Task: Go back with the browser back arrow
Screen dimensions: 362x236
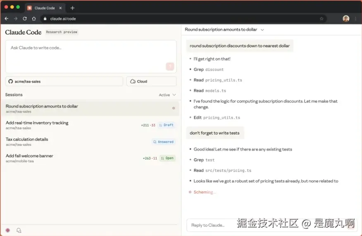Action: (x=7, y=19)
